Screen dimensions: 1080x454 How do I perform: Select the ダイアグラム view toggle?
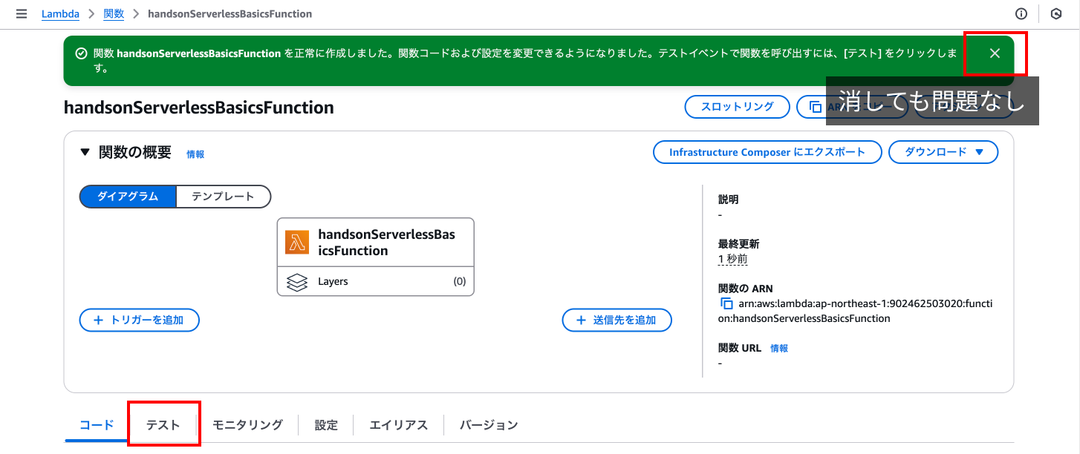tap(128, 197)
